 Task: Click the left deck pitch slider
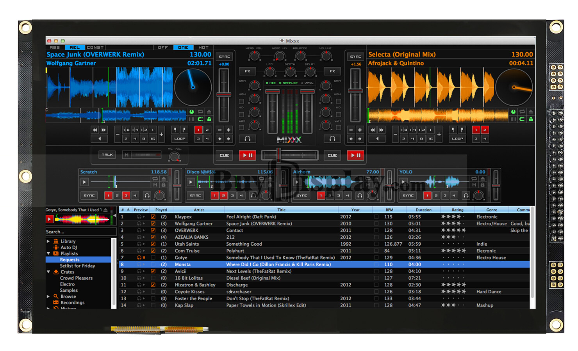point(224,94)
